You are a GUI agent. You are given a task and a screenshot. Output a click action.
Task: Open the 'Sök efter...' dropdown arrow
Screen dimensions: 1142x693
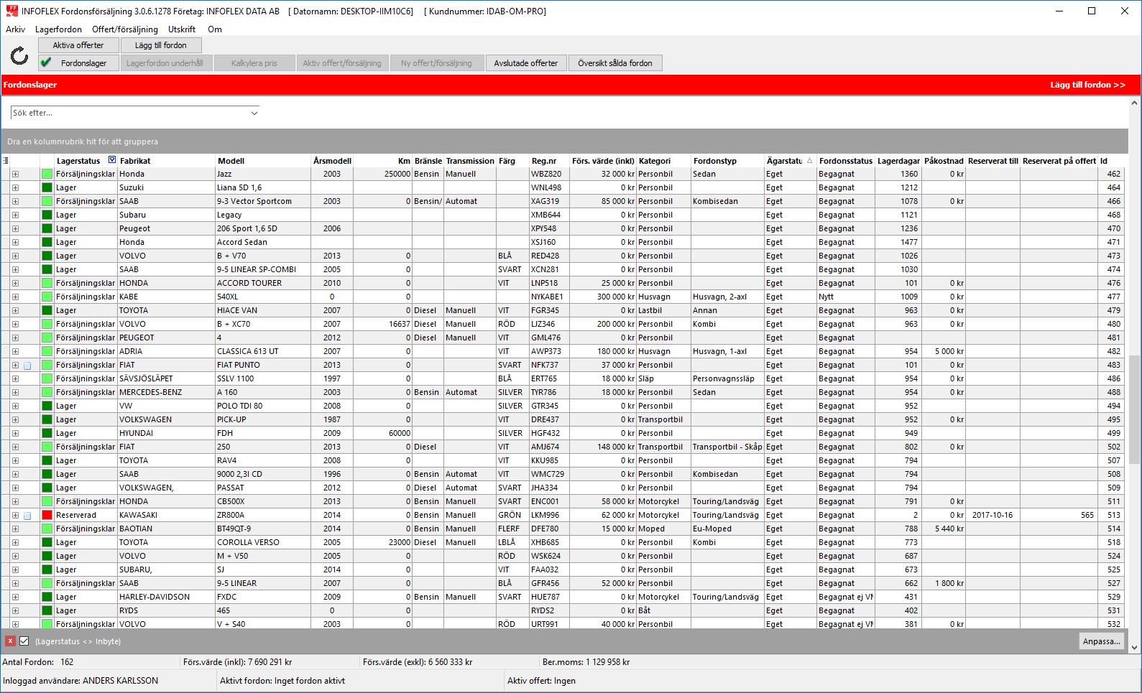click(x=254, y=113)
